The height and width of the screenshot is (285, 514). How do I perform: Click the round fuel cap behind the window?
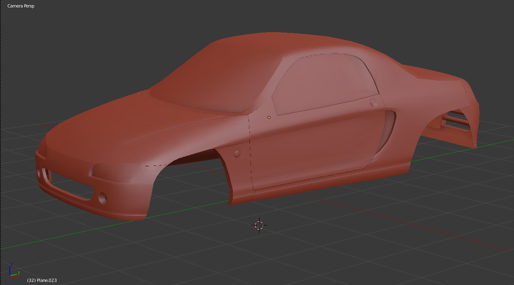click(373, 103)
